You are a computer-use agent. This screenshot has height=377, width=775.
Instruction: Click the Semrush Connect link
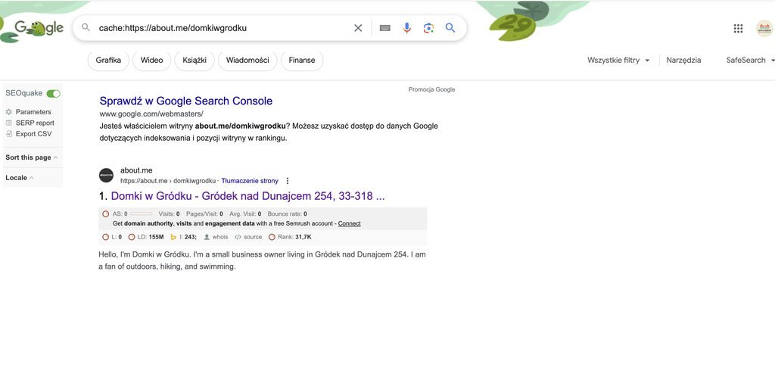[x=350, y=224]
